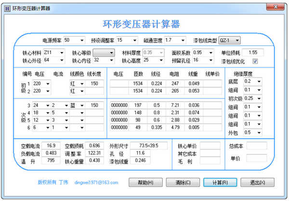The image size is (289, 201).
Task: Open primary row 2 voltage dropdown
Action: tap(48, 91)
